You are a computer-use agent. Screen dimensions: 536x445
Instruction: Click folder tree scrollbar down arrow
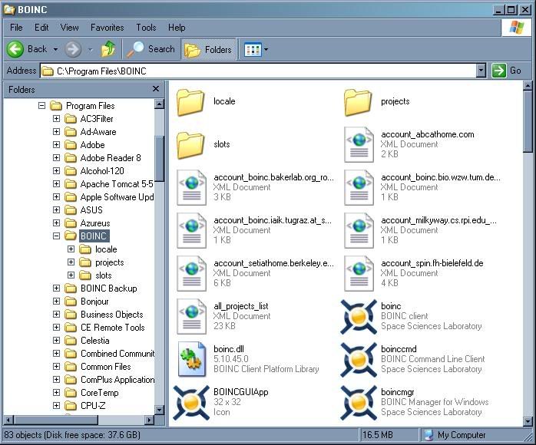(x=159, y=410)
